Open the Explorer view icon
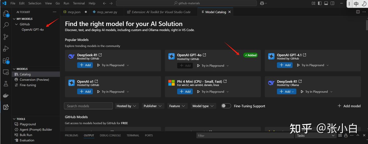This screenshot has height=144, width=368. (6, 14)
